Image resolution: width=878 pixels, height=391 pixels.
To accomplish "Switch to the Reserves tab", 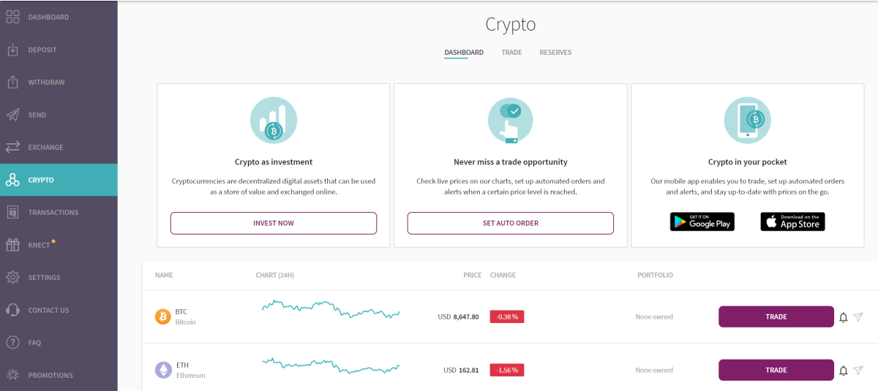I will tap(555, 53).
